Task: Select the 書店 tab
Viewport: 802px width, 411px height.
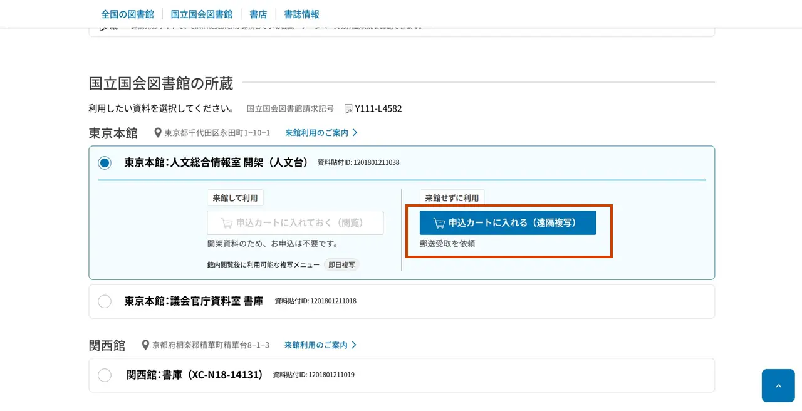Action: 258,14
